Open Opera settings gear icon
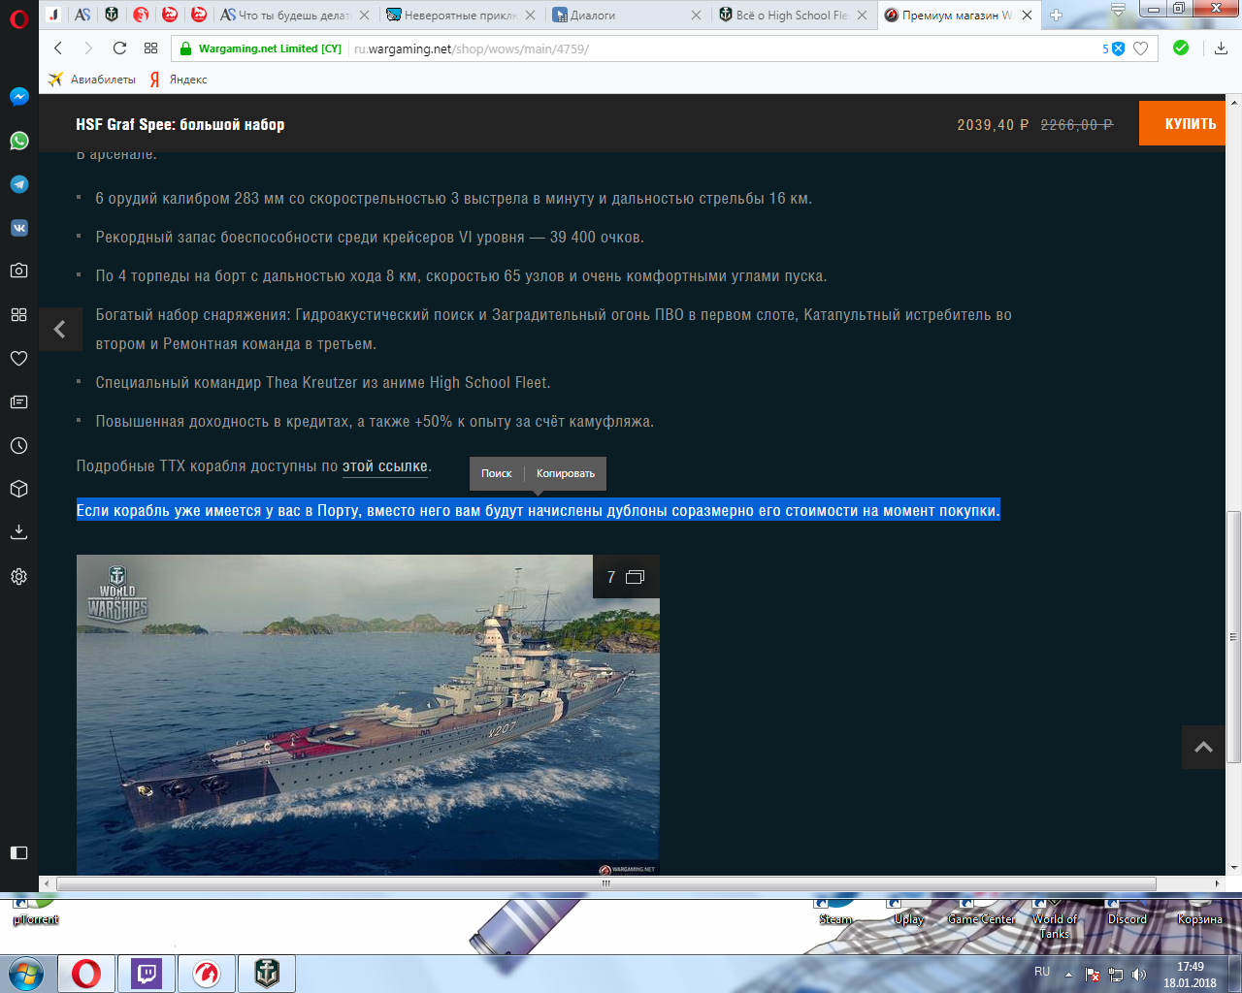This screenshot has height=993, width=1242. tap(18, 577)
